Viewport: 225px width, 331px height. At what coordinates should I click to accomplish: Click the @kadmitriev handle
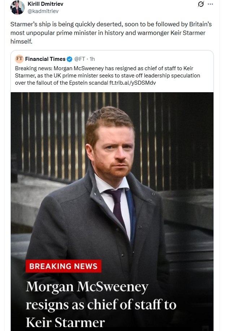(43, 11)
